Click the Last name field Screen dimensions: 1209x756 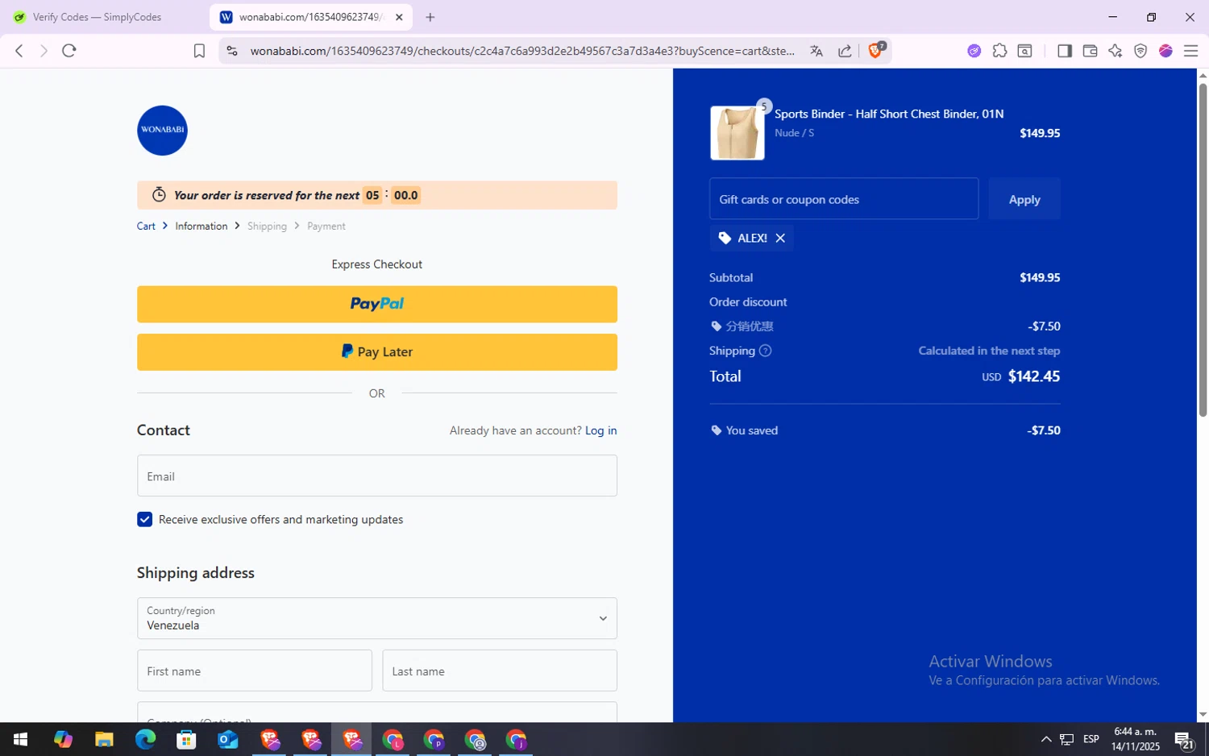500,671
